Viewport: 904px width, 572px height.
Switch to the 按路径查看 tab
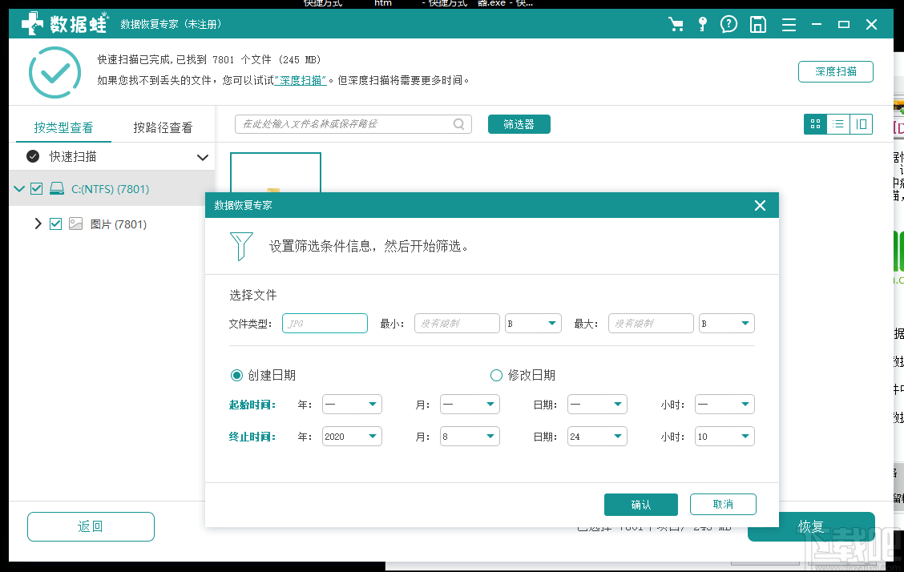click(163, 127)
